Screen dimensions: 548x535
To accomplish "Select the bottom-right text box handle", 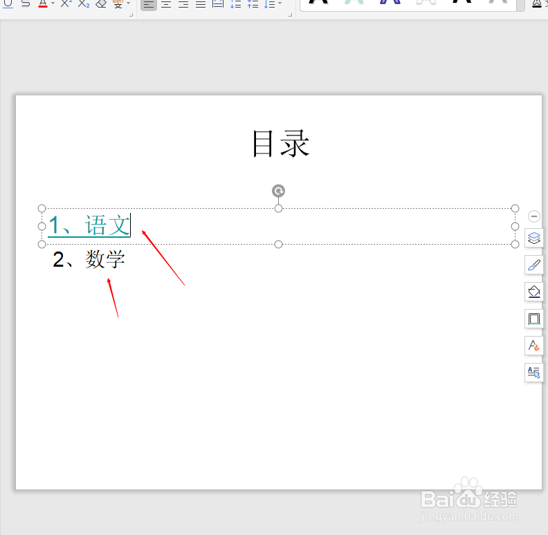I will pos(515,244).
